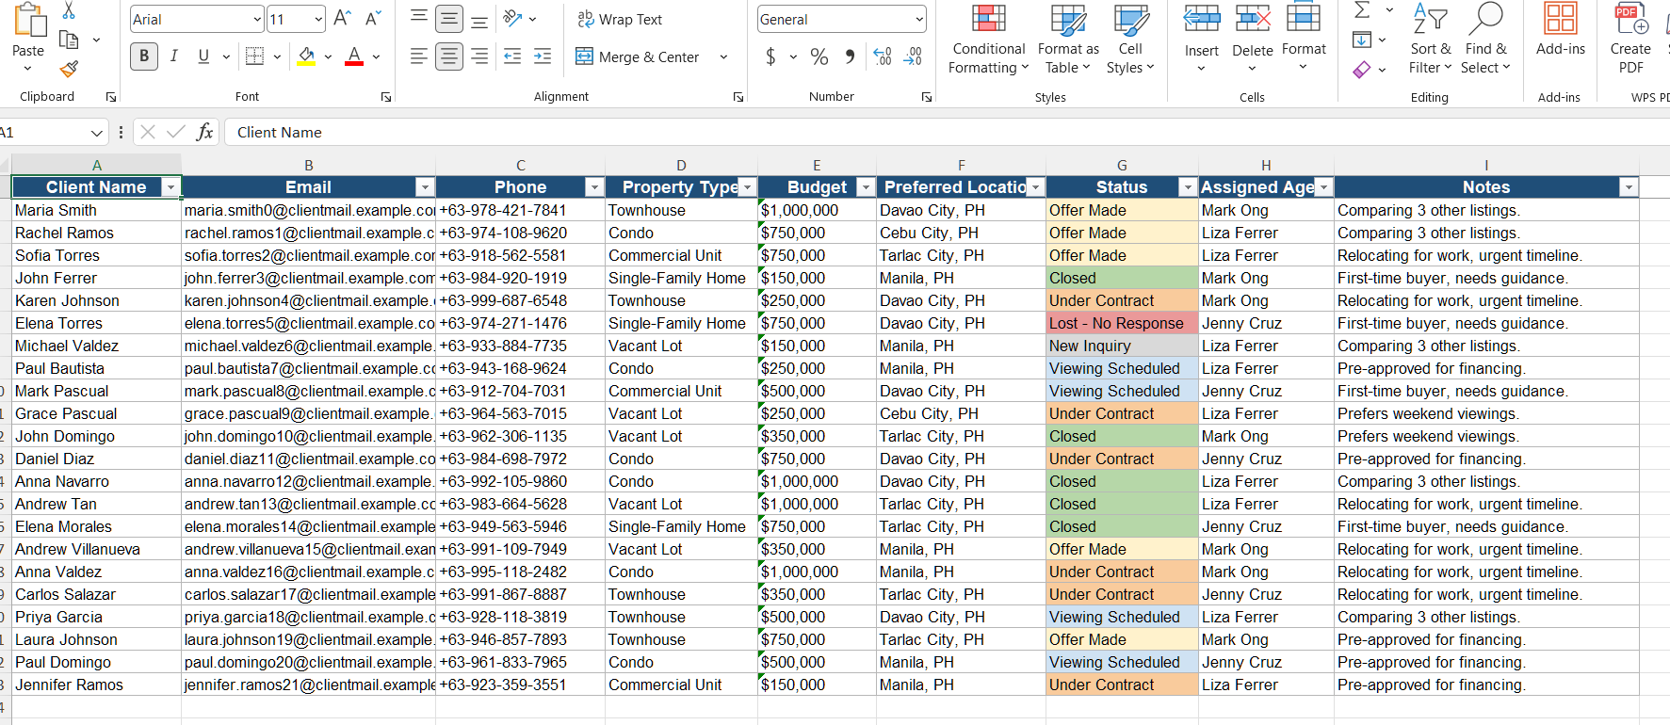
Task: Click the Copy icon in Clipboard group
Action: [69, 40]
